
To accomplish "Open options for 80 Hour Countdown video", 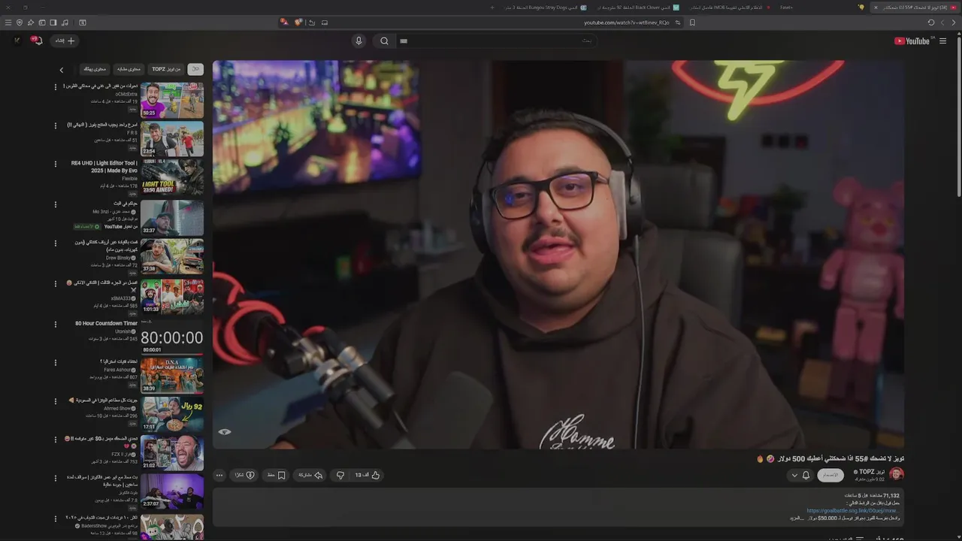I will pyautogui.click(x=55, y=324).
